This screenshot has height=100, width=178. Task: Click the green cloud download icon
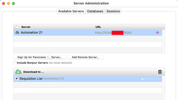click(18, 72)
